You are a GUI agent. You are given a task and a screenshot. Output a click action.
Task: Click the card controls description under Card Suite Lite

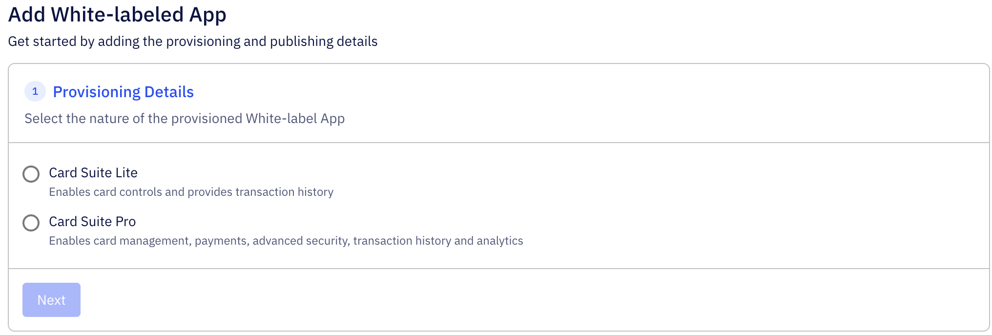click(191, 192)
